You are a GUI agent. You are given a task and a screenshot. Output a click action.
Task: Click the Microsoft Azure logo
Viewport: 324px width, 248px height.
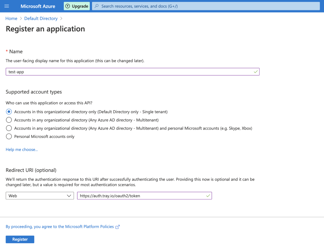pos(38,6)
